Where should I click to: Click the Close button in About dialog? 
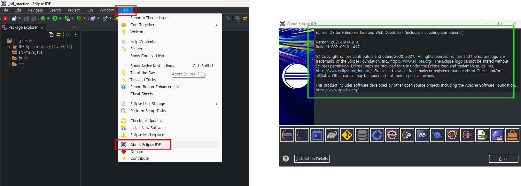[503, 159]
